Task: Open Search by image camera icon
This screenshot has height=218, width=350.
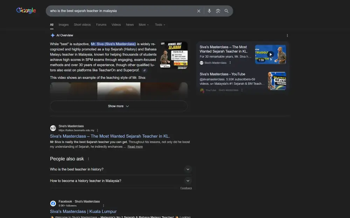Action: [x=218, y=11]
